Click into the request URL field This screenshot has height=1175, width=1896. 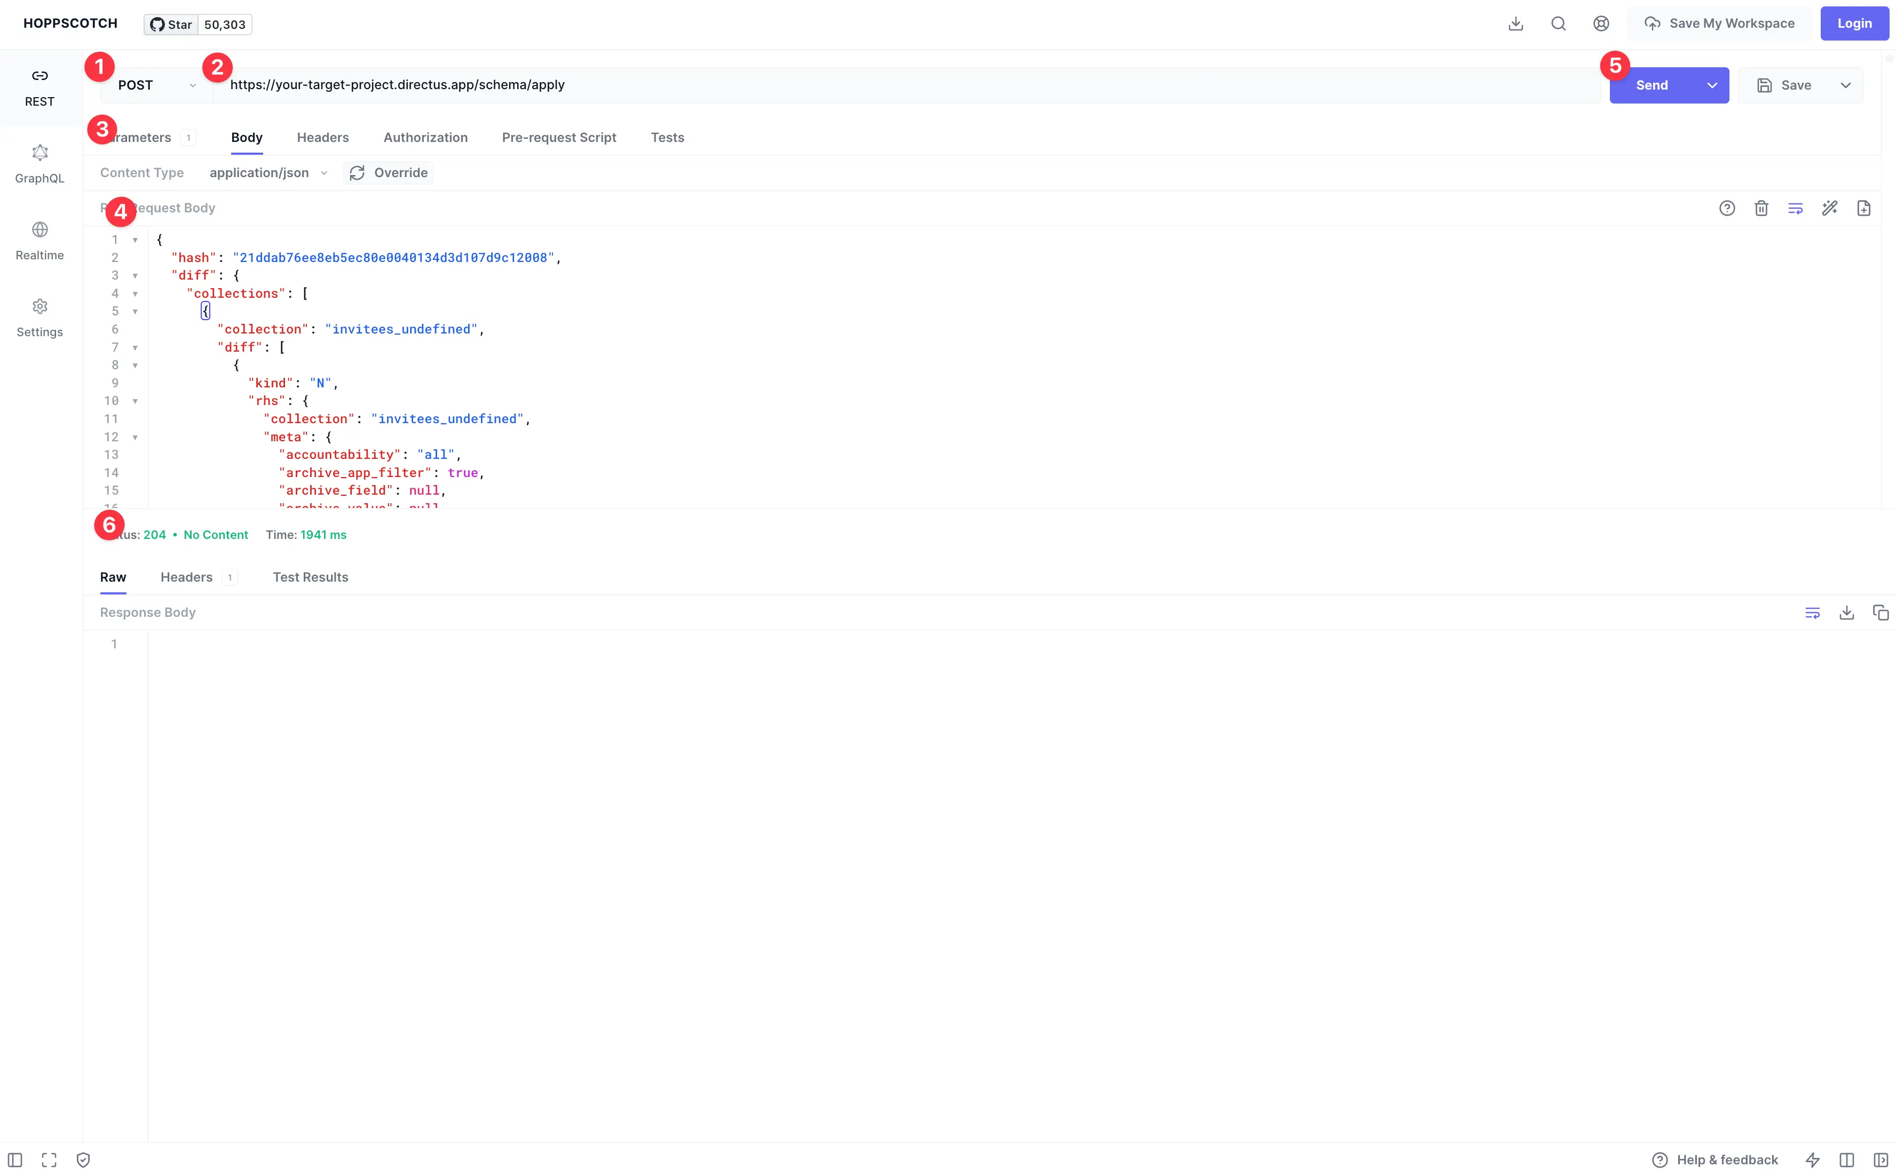[855, 85]
